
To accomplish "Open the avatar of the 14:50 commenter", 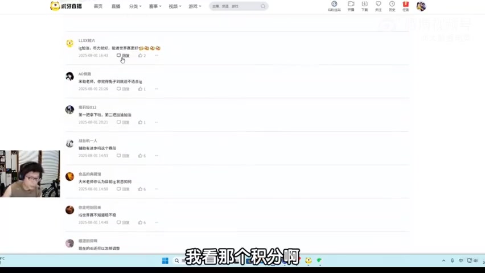I will 69,176.
